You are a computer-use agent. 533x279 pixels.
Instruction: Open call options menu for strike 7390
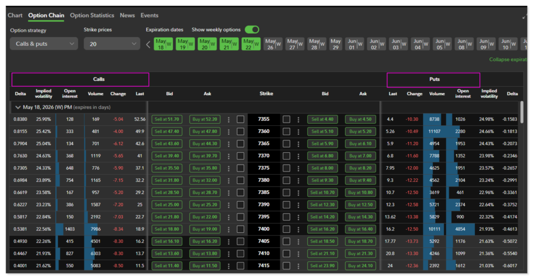click(x=229, y=205)
